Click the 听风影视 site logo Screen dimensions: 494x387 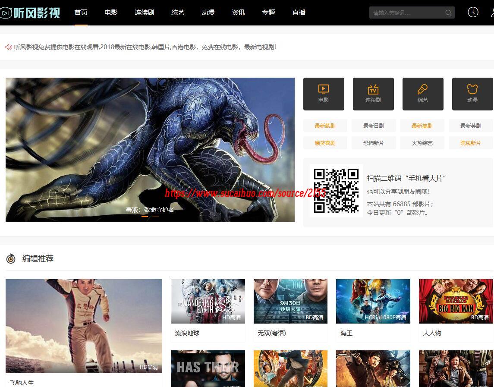[30, 13]
